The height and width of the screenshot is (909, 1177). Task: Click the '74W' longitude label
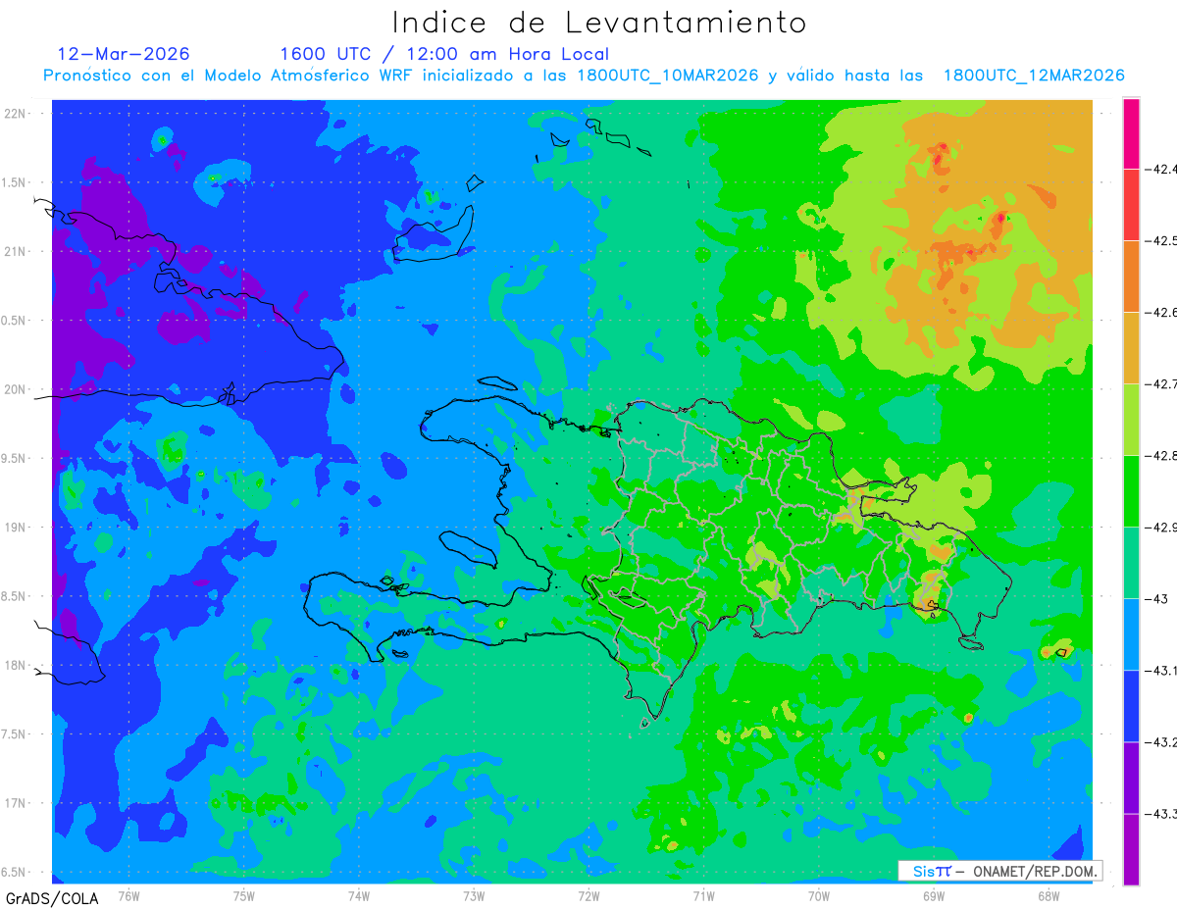coord(359,895)
